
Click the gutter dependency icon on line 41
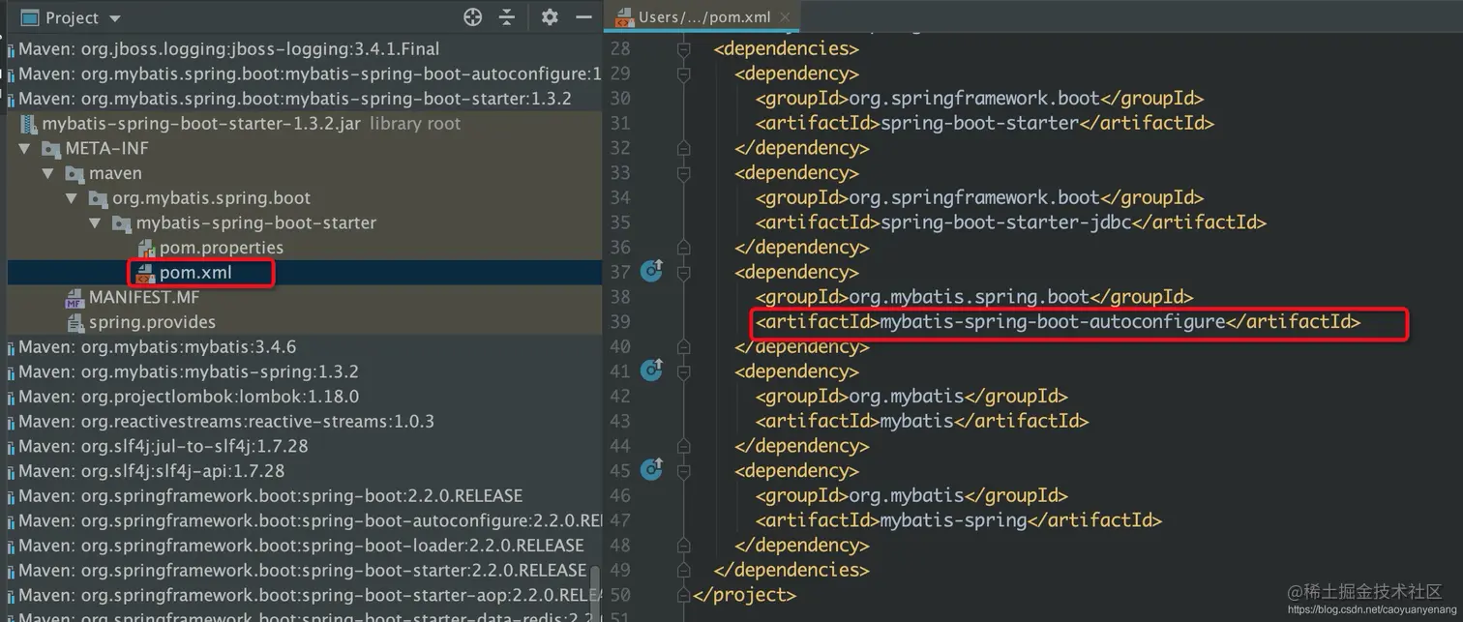(x=652, y=370)
